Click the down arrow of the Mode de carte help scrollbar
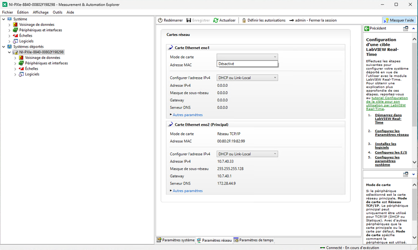The image size is (418, 250). pyautogui.click(x=414, y=237)
